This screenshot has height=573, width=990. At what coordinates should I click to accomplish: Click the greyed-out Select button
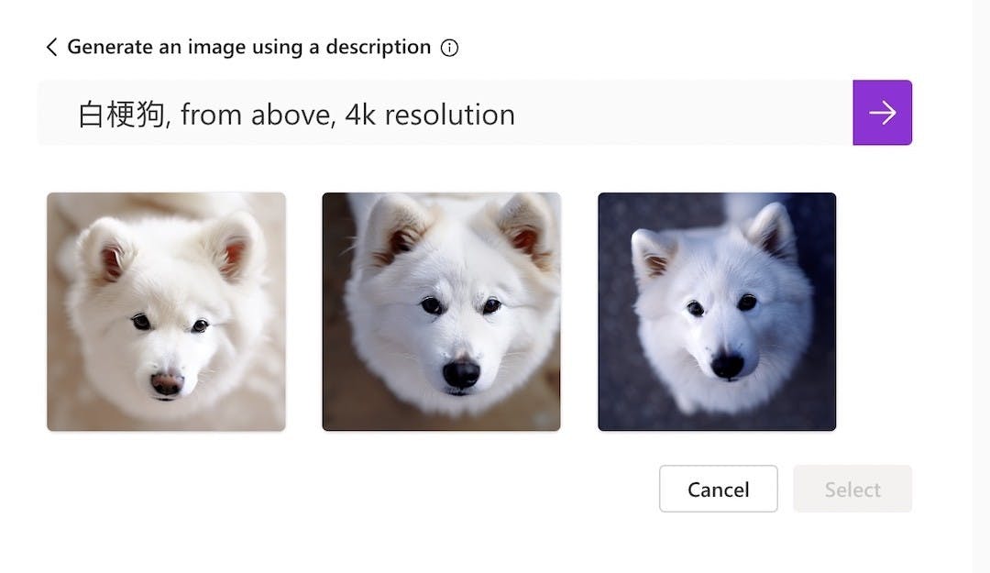click(852, 489)
